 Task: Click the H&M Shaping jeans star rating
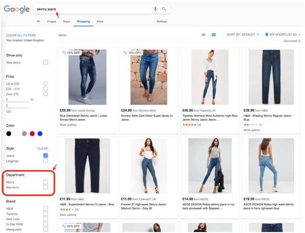click(250, 125)
